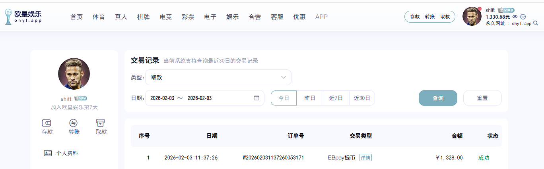This screenshot has height=169, width=544.
Task: Click the 取款 withdraw icon in sidebar
Action: pyautogui.click(x=101, y=123)
